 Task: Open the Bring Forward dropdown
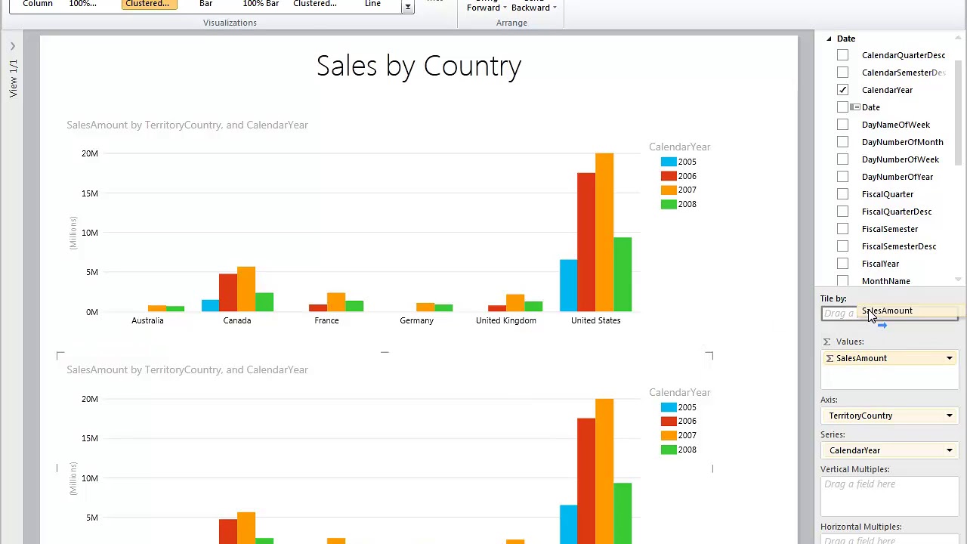(487, 7)
